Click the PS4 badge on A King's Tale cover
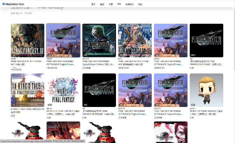Viewport: 235px width, 143px height. click(14, 105)
